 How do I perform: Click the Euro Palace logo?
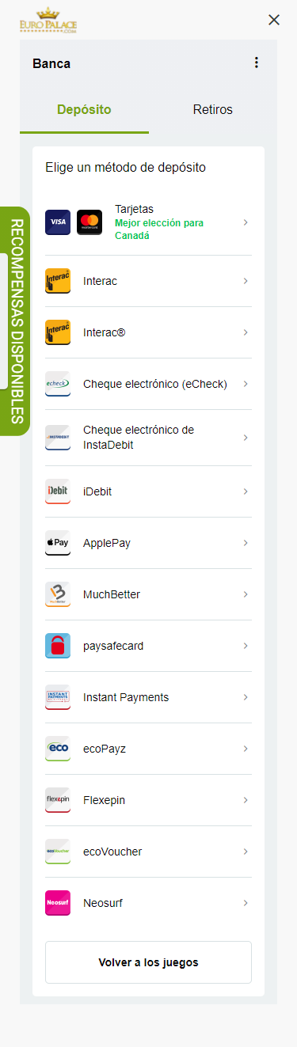click(48, 20)
